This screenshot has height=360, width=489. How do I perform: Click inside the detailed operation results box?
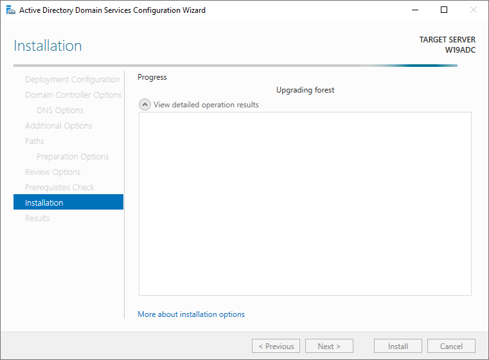(305, 204)
